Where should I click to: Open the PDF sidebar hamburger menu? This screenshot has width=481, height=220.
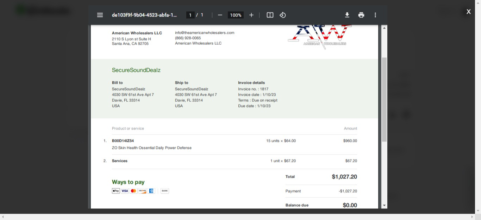coord(100,15)
